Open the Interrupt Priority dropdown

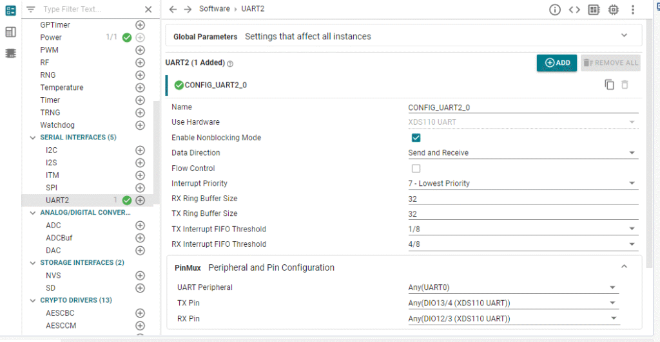(x=522, y=184)
